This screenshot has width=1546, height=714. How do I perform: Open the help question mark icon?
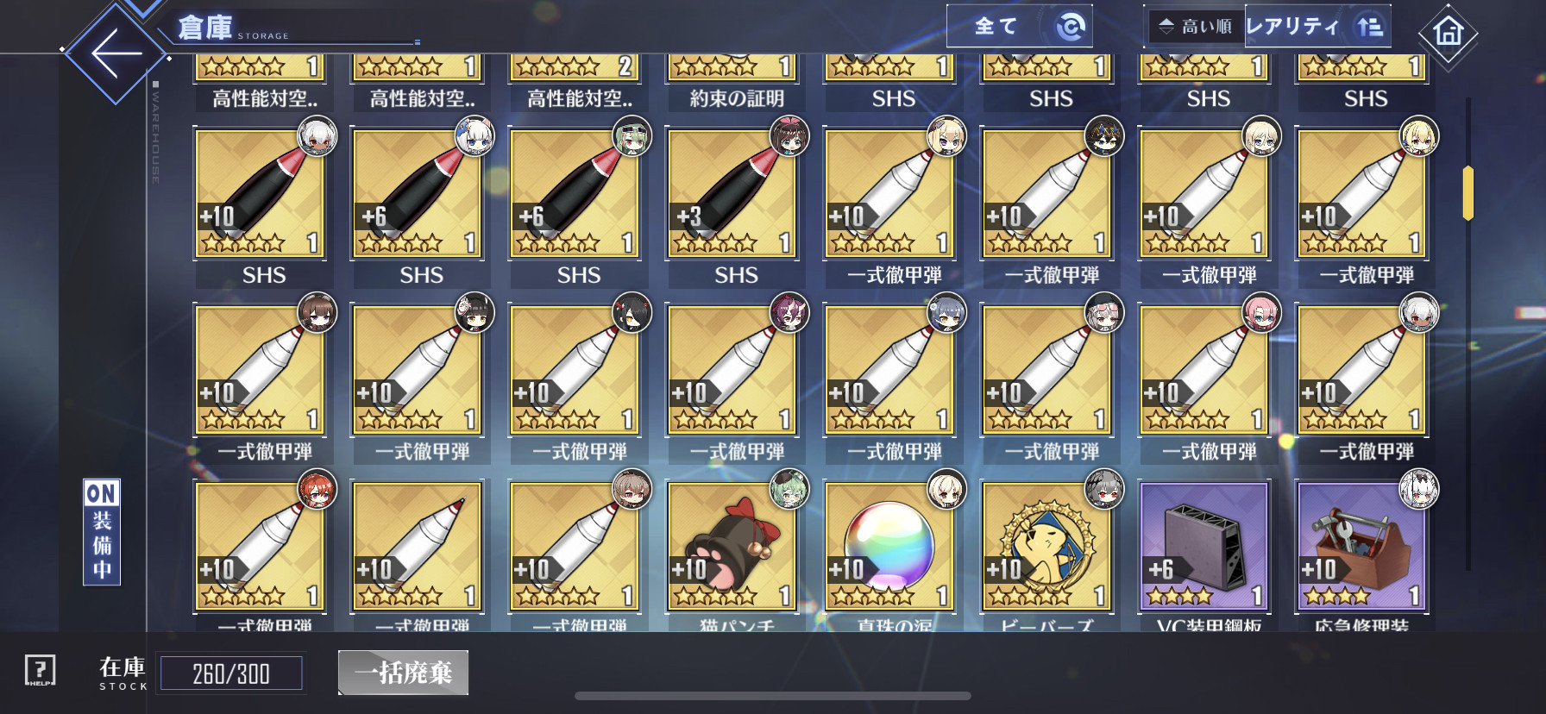(x=40, y=670)
